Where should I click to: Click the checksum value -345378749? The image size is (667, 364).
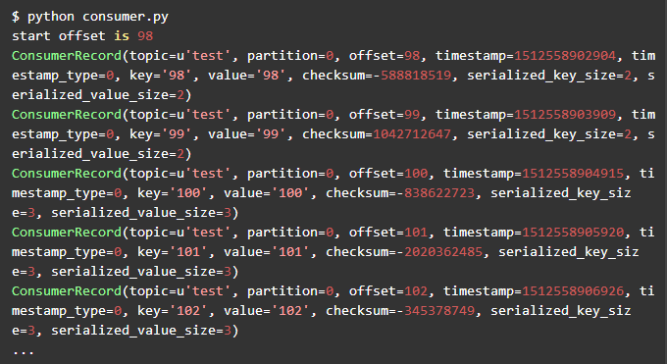pyautogui.click(x=436, y=310)
